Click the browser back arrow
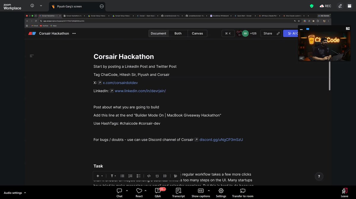The width and height of the screenshot is (356, 199). [27, 21]
